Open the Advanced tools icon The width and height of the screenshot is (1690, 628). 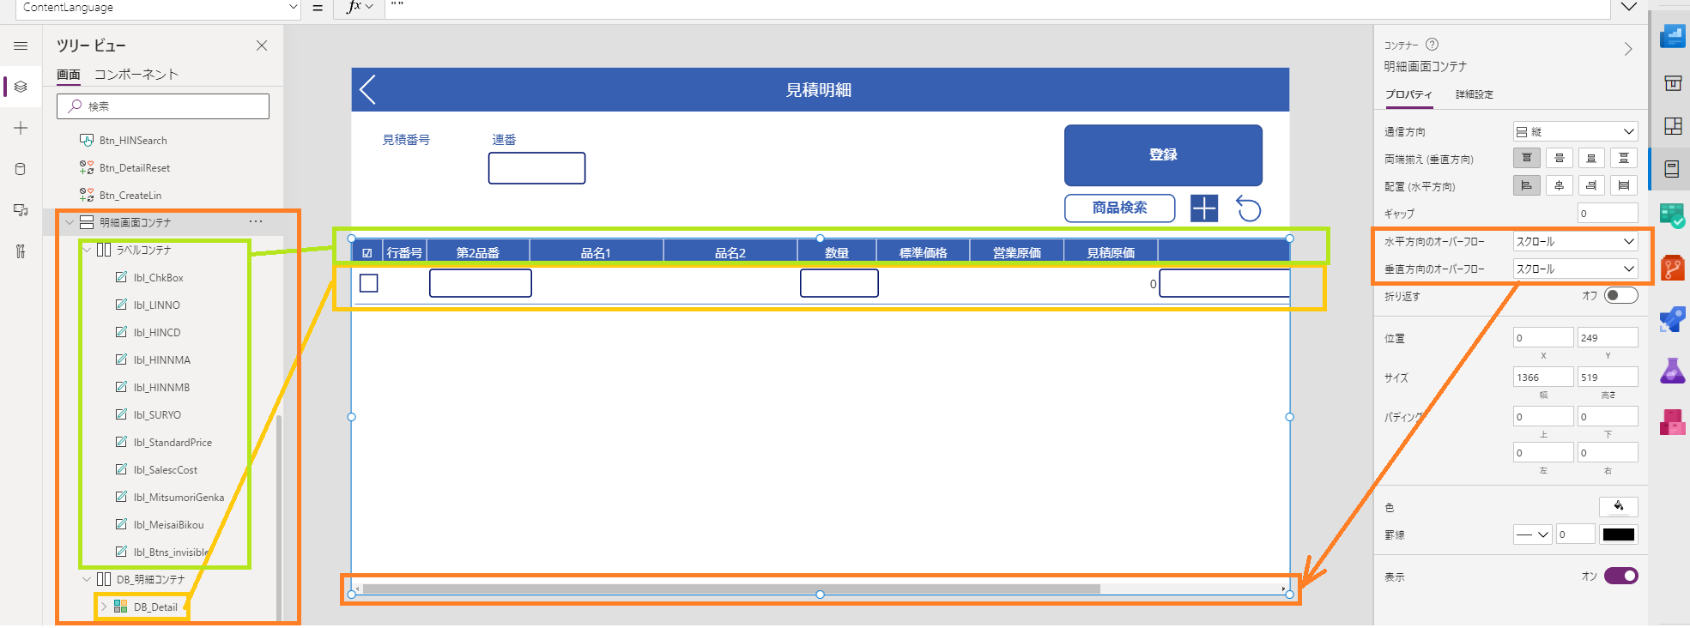tap(21, 251)
